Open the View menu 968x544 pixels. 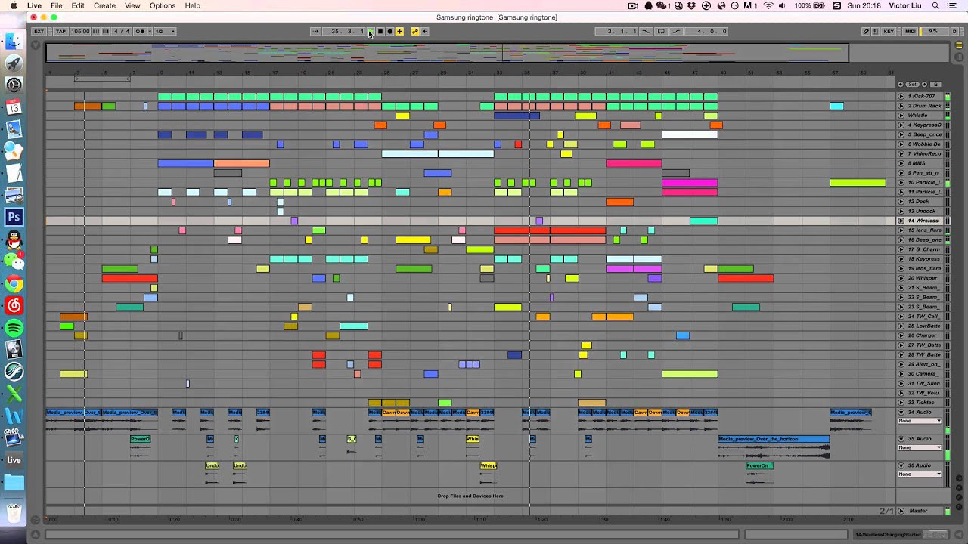point(132,5)
